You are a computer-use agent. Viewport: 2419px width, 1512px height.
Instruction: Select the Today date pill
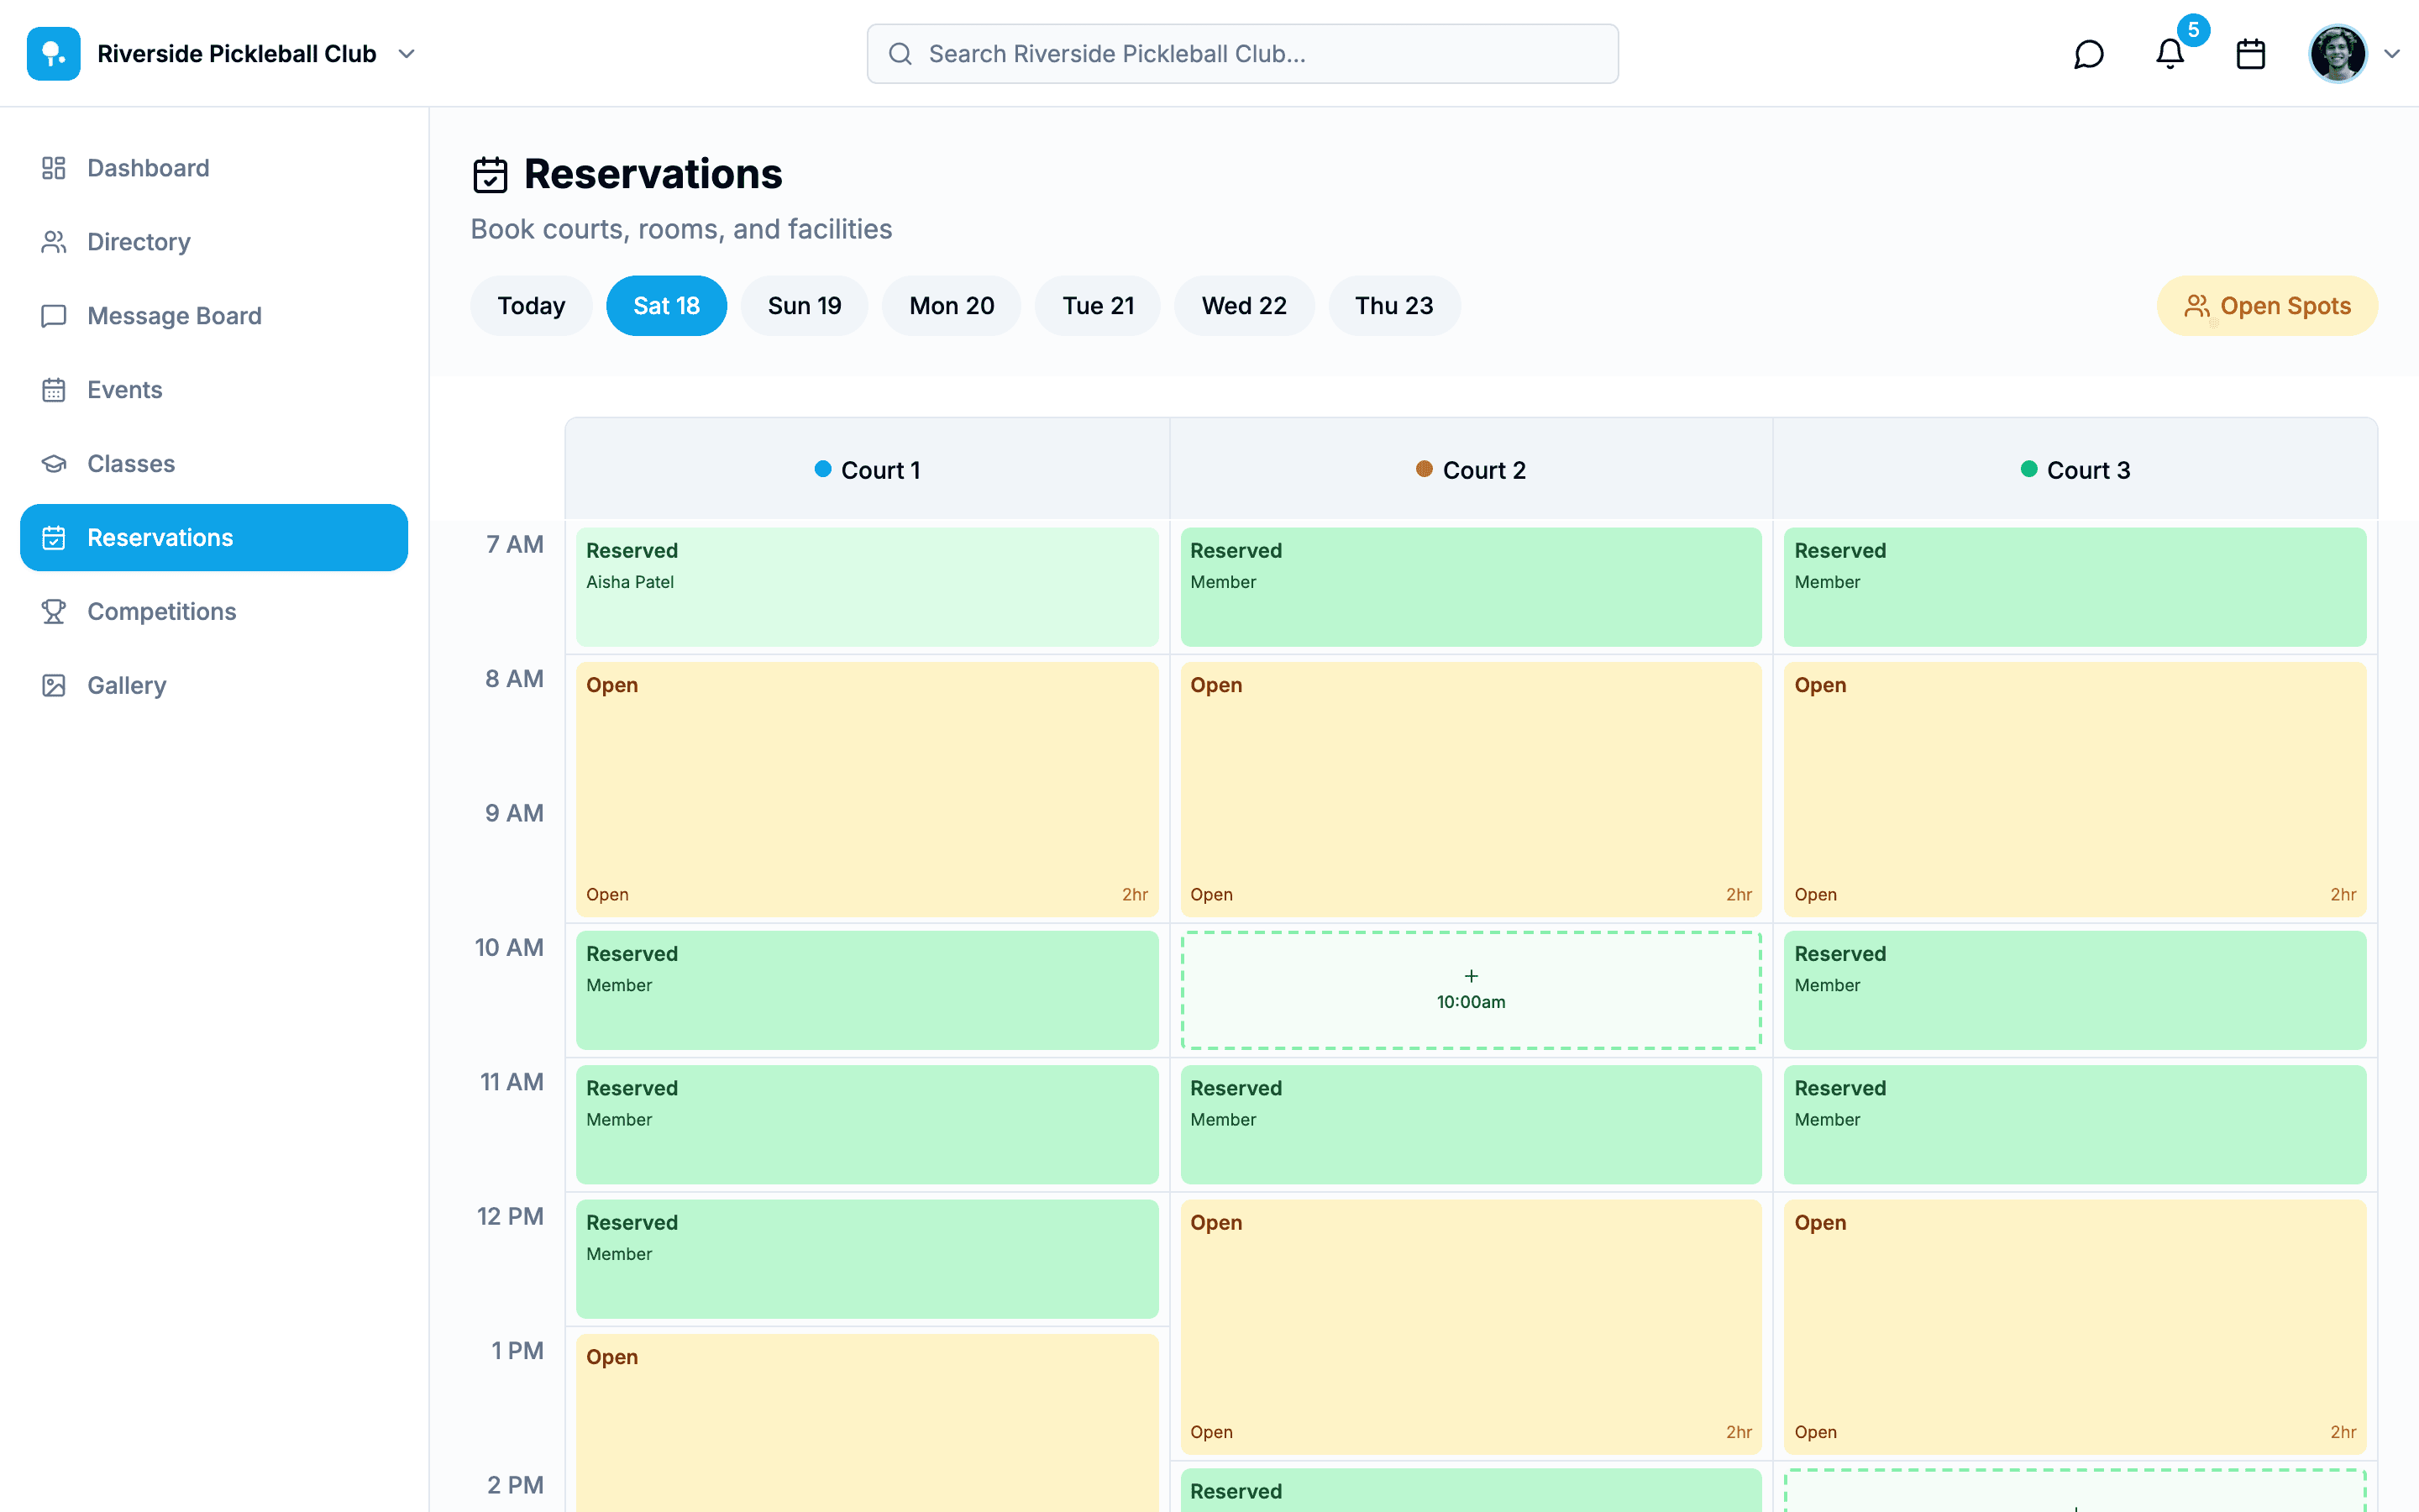pos(532,306)
